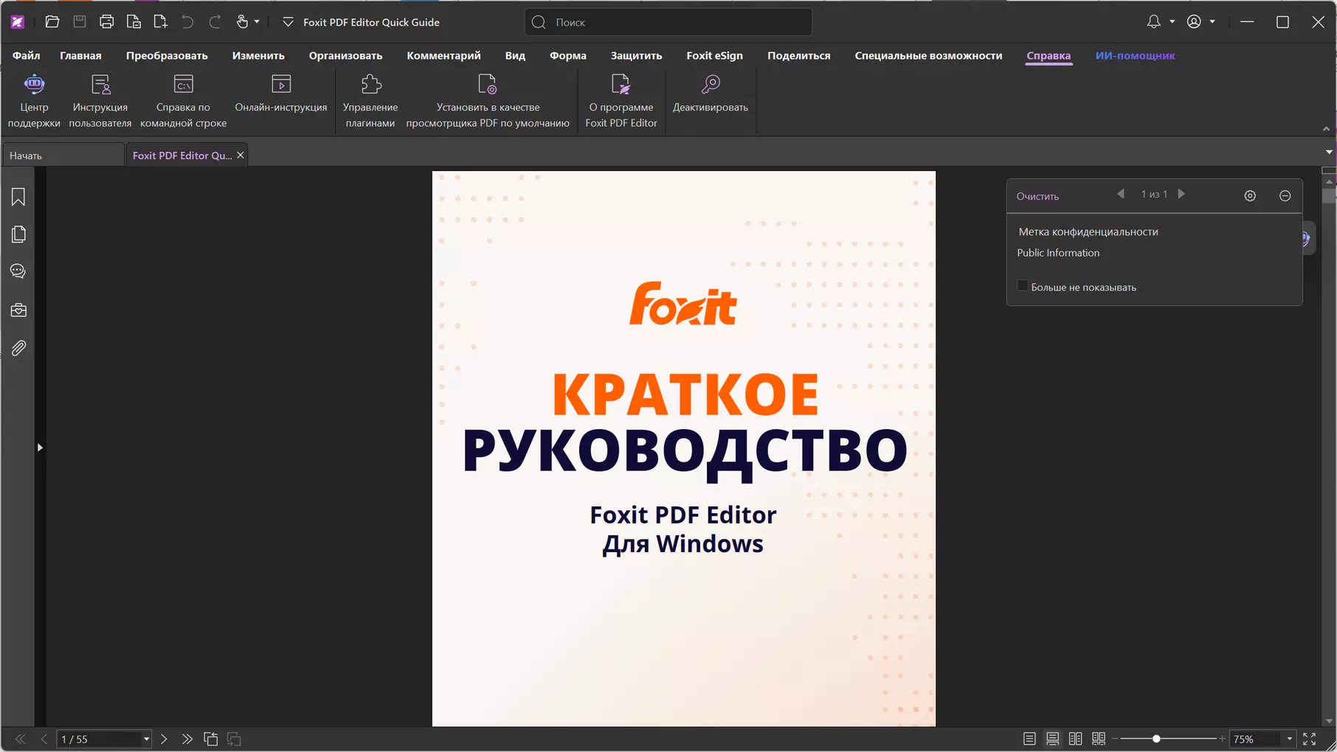Go to next page arrow

pos(164,739)
